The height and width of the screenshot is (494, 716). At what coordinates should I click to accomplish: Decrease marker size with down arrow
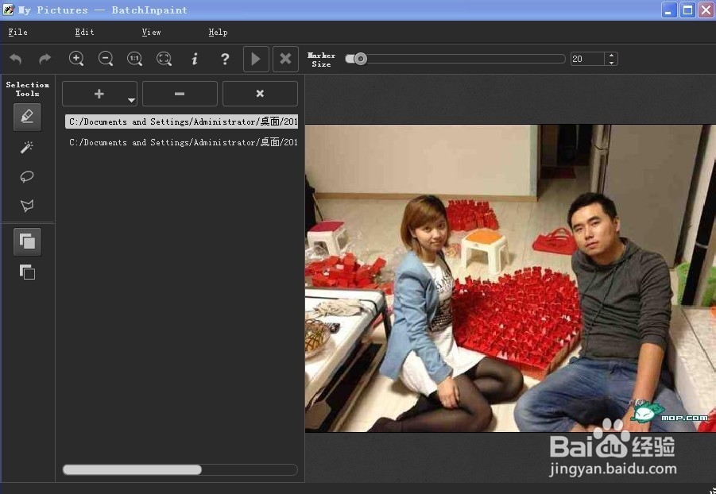[x=611, y=63]
